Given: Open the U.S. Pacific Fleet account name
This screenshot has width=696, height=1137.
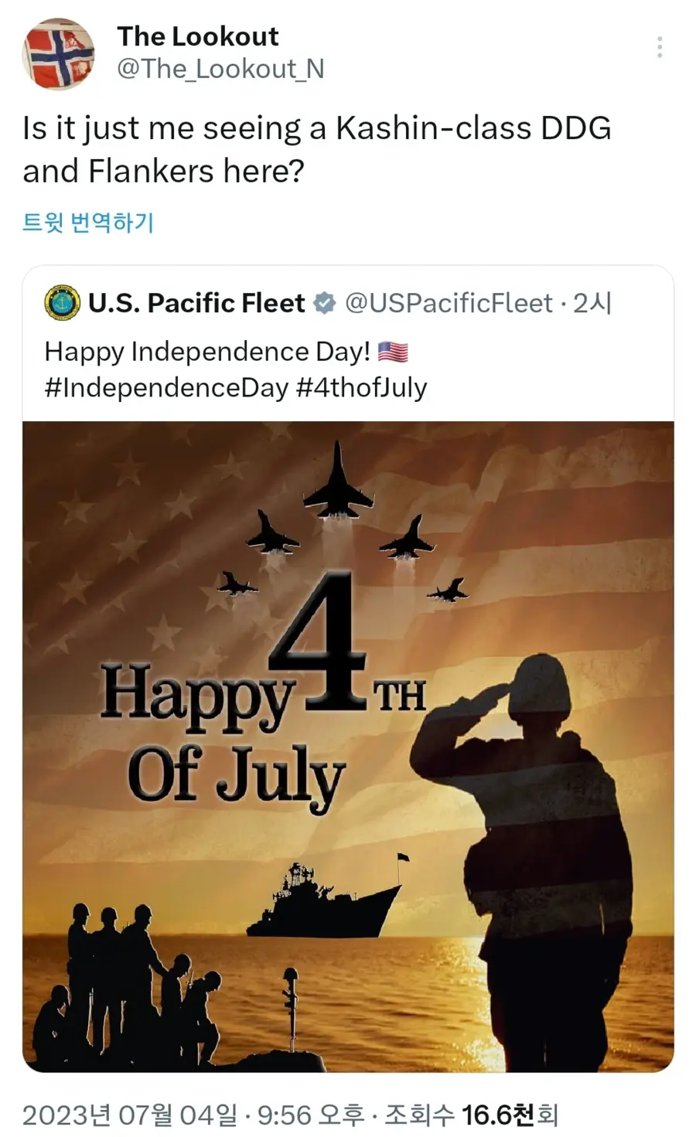Looking at the screenshot, I should [196, 303].
